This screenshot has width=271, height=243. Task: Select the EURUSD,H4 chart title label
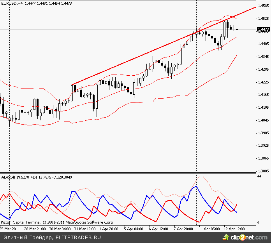(x=12, y=3)
